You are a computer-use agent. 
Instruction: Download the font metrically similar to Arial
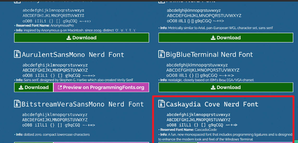click(226, 38)
